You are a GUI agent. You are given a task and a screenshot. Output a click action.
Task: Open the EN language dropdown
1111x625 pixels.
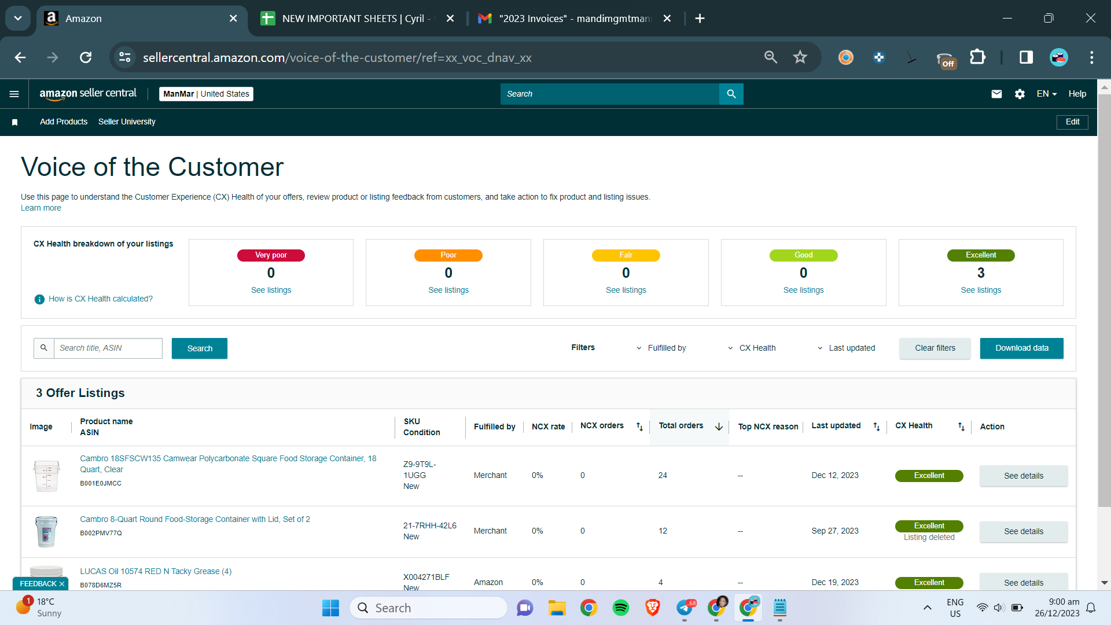[x=1047, y=94]
